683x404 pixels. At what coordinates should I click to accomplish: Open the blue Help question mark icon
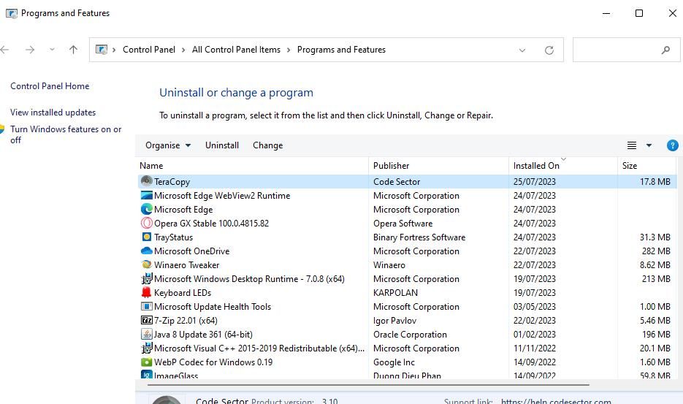tap(673, 145)
